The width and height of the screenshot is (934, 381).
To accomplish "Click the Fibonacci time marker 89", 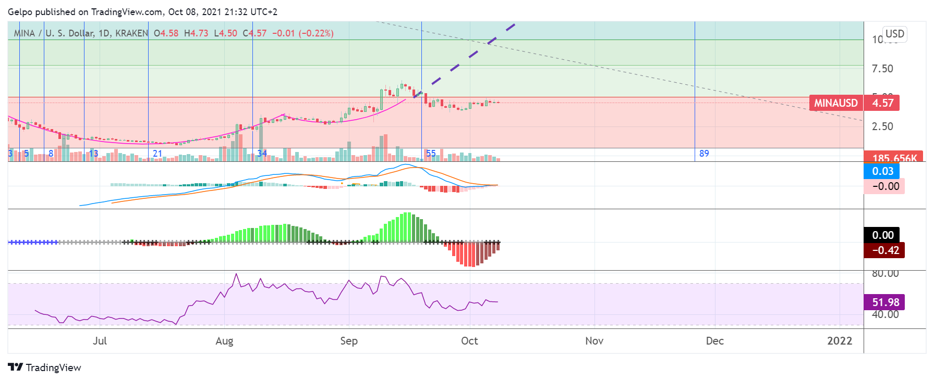I will click(x=704, y=154).
